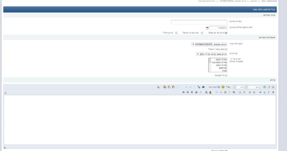Apply Underline formatting in editor
The width and height of the screenshot is (287, 151).
point(264,92)
